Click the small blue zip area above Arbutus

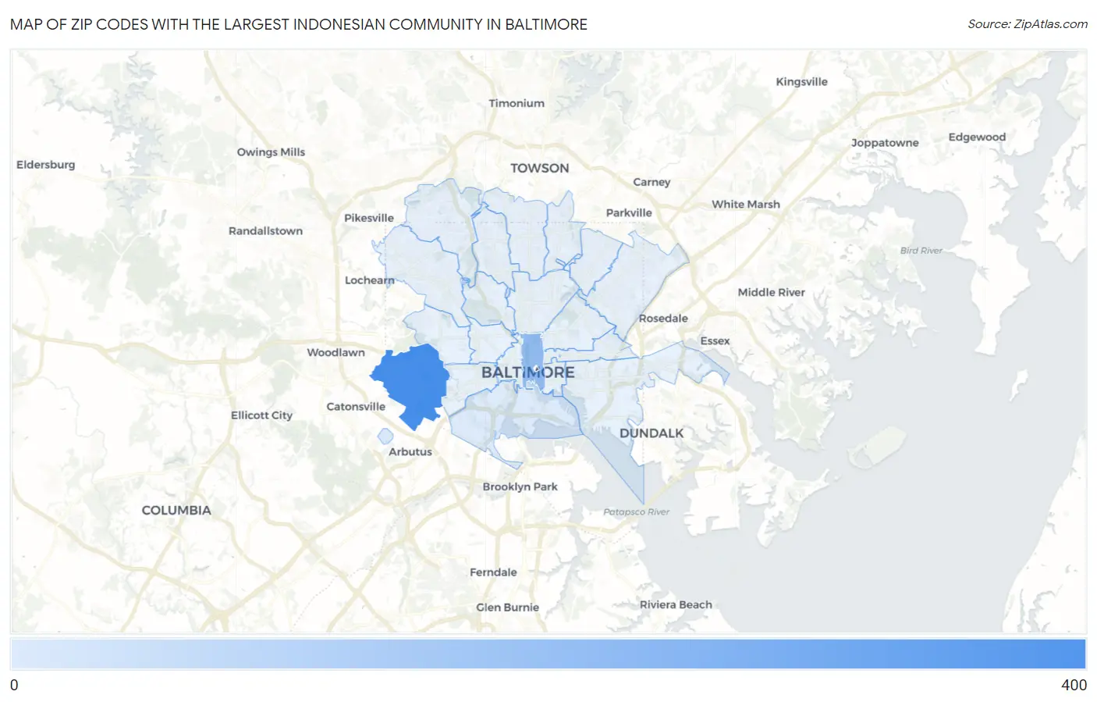(385, 436)
